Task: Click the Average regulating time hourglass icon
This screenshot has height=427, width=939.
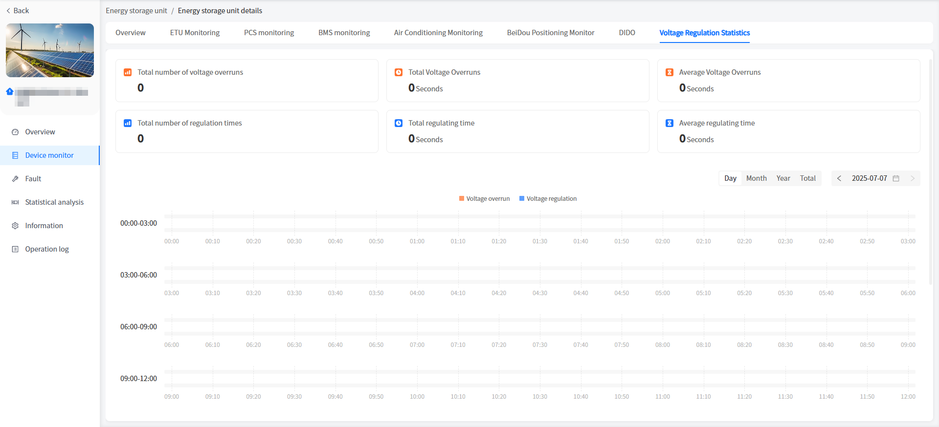Action: (670, 123)
